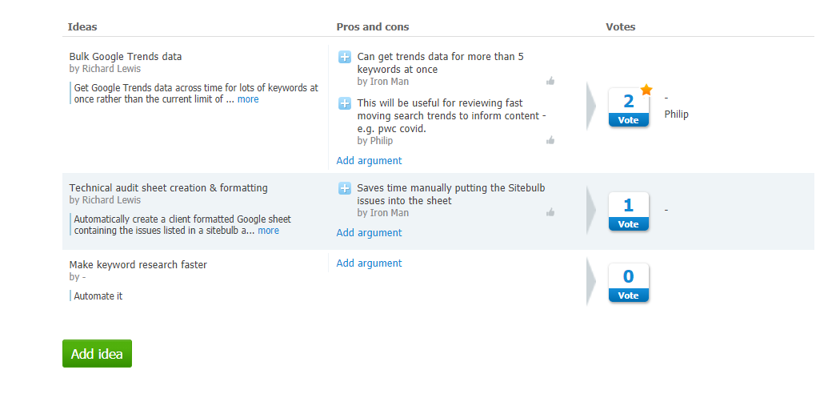The image size is (832, 398).
Task: Add argument to Make keyword research faster
Action: [x=369, y=263]
